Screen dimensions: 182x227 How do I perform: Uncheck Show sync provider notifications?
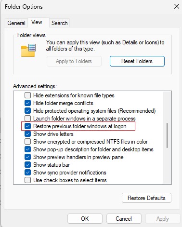(27, 173)
